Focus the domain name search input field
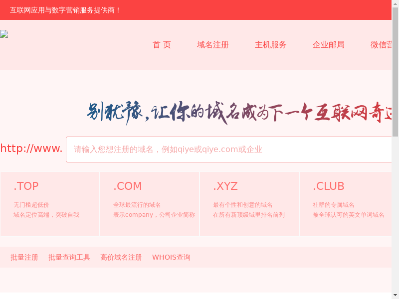 [228, 149]
